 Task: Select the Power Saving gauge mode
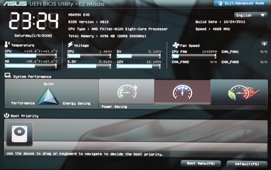pos(126,92)
